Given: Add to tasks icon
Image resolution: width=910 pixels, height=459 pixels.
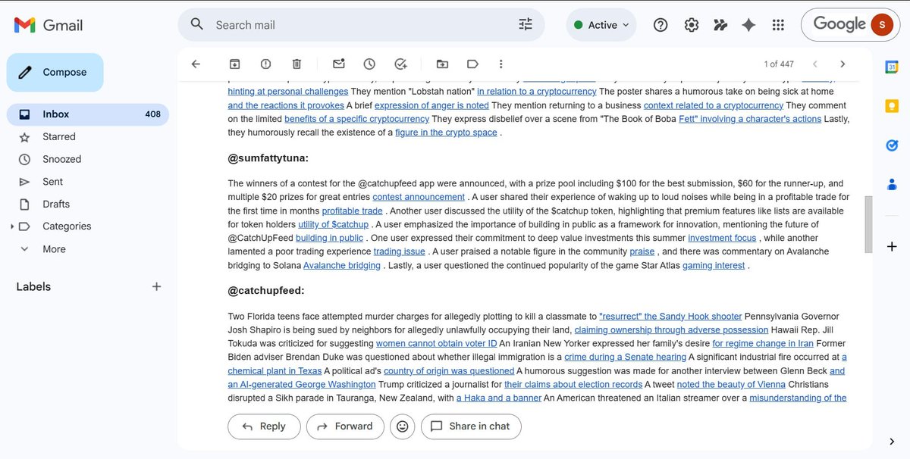Looking at the screenshot, I should click(400, 64).
